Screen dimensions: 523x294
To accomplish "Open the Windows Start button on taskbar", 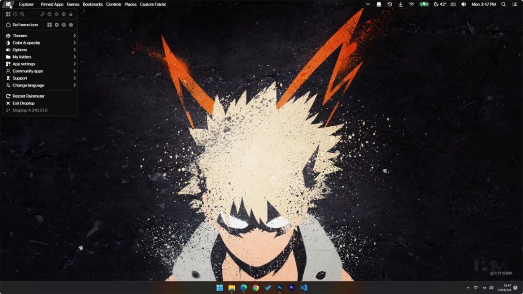I will pos(219,288).
